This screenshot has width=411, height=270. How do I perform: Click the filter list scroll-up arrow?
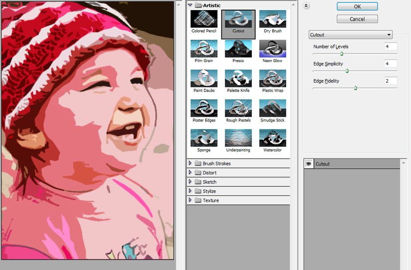pyautogui.click(x=294, y=5)
